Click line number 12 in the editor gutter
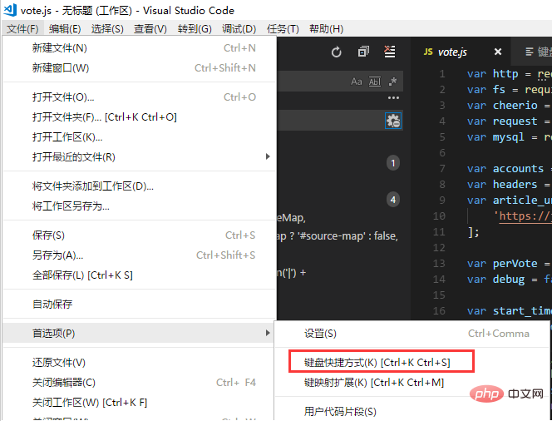The width and height of the screenshot is (552, 421). [x=439, y=248]
